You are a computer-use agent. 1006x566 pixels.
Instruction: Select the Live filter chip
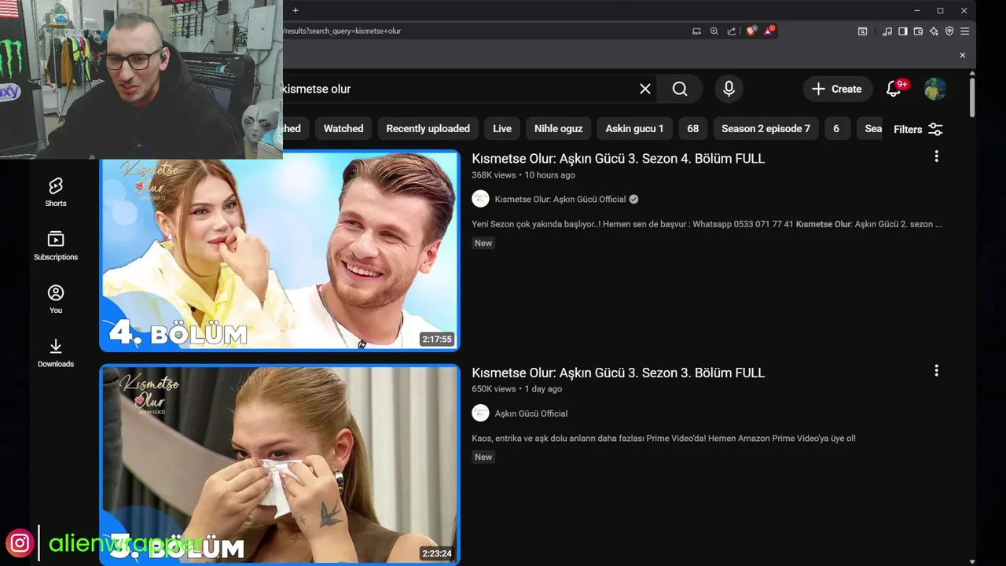point(502,128)
